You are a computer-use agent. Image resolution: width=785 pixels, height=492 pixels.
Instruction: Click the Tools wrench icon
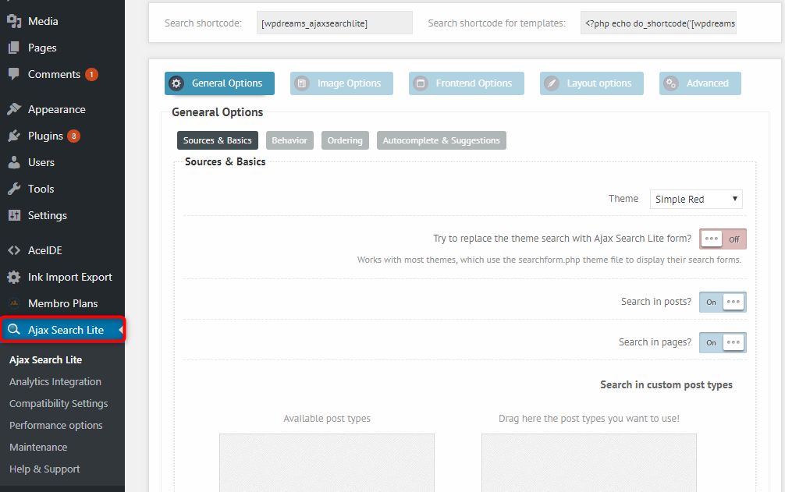click(x=14, y=189)
